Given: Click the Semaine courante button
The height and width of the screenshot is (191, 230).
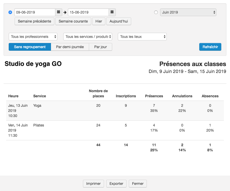Looking at the screenshot, I should point(73,22).
